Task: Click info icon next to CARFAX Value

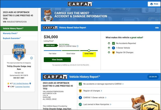Action: pos(78,46)
